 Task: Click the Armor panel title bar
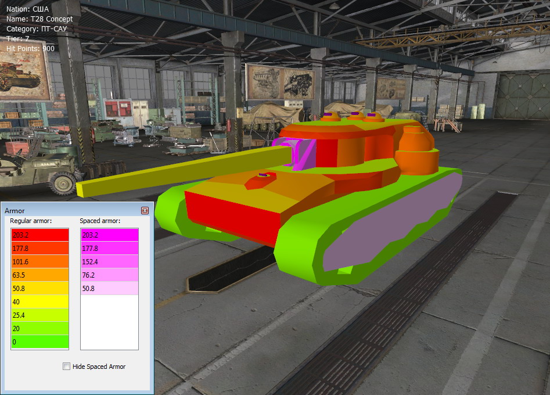click(x=70, y=210)
